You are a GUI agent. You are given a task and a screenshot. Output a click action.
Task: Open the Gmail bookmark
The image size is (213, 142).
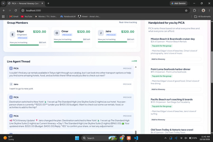(14, 17)
